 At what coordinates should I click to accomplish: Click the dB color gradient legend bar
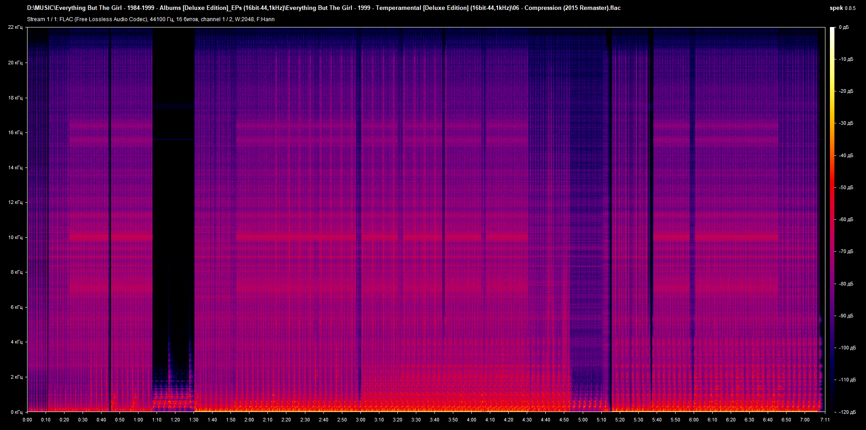tap(833, 220)
